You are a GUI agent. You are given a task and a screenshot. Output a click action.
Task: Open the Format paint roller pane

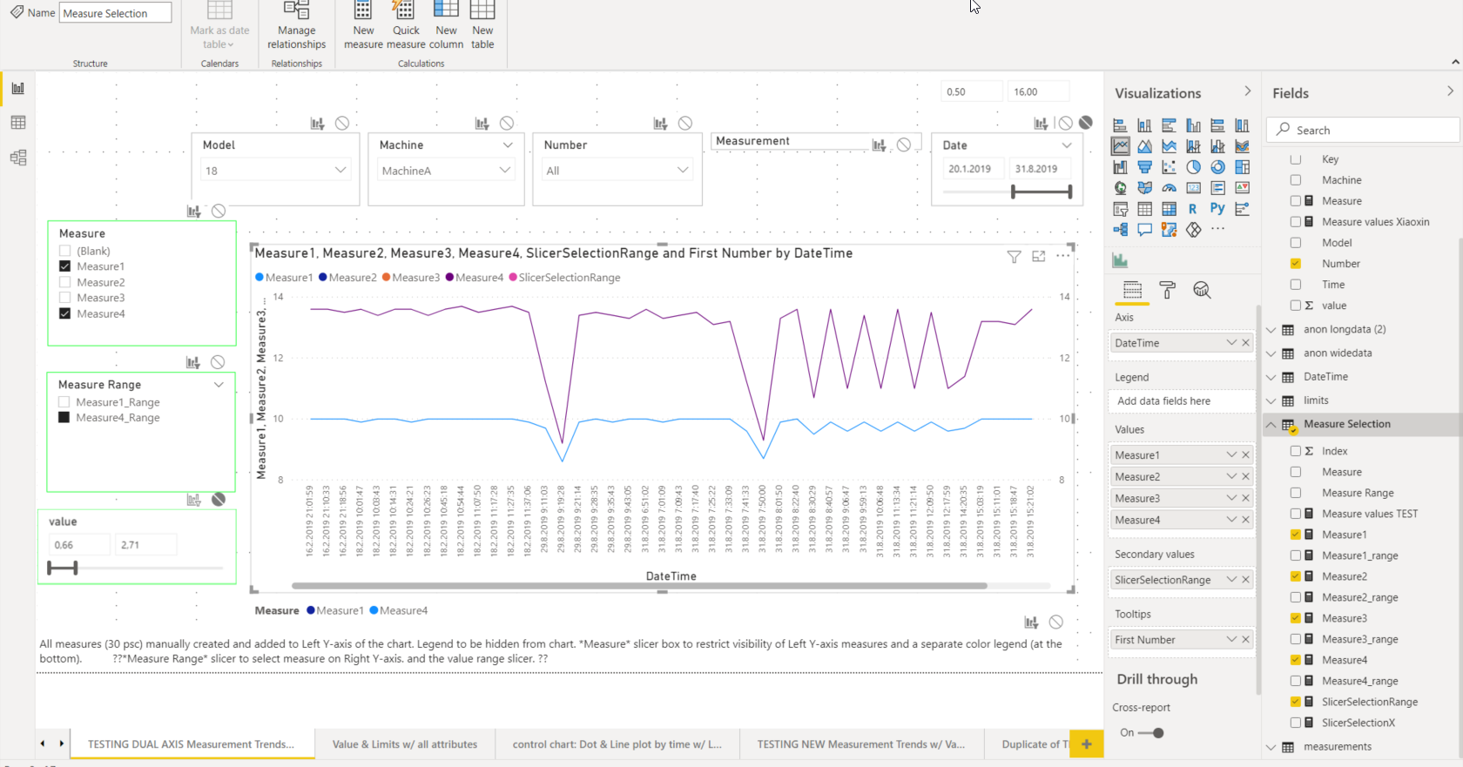point(1168,290)
